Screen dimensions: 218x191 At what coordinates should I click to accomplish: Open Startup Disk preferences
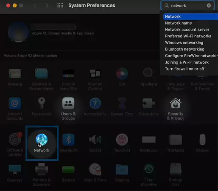tap(176, 169)
